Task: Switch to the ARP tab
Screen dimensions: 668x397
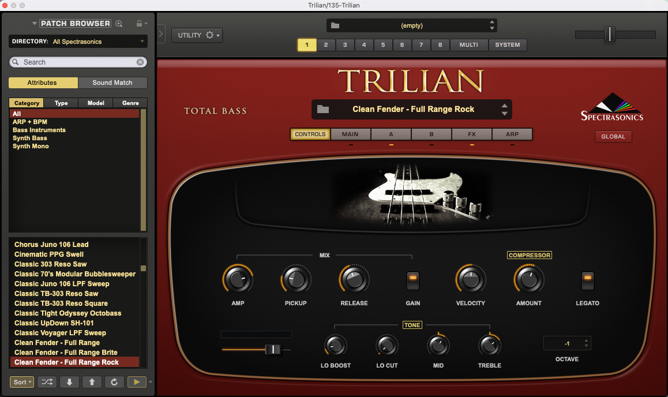Action: (512, 134)
